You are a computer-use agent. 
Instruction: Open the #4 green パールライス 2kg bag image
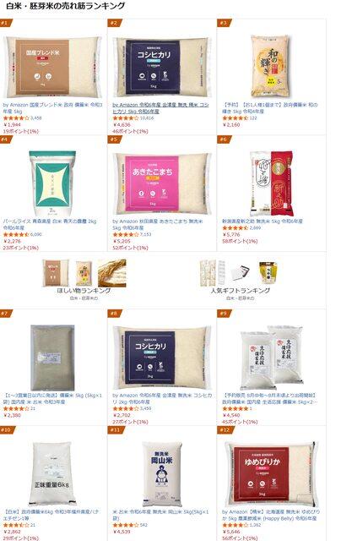point(52,183)
